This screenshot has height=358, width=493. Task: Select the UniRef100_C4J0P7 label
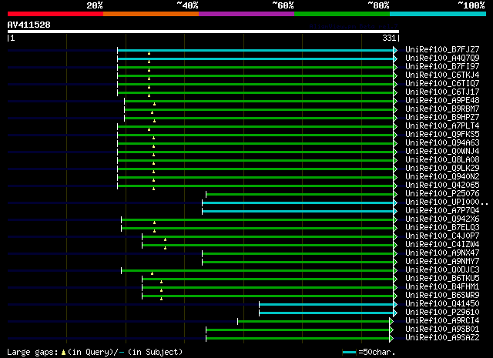click(442, 236)
